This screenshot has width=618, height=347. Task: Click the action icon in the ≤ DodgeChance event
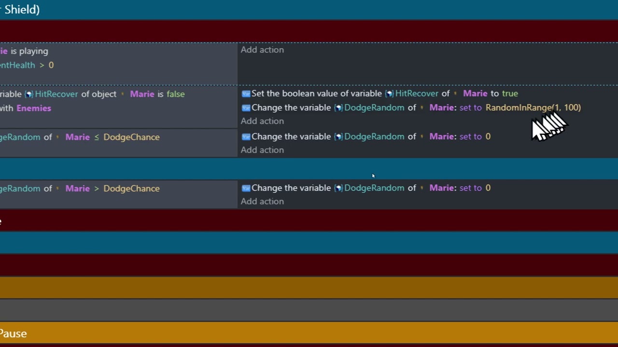[x=246, y=136]
